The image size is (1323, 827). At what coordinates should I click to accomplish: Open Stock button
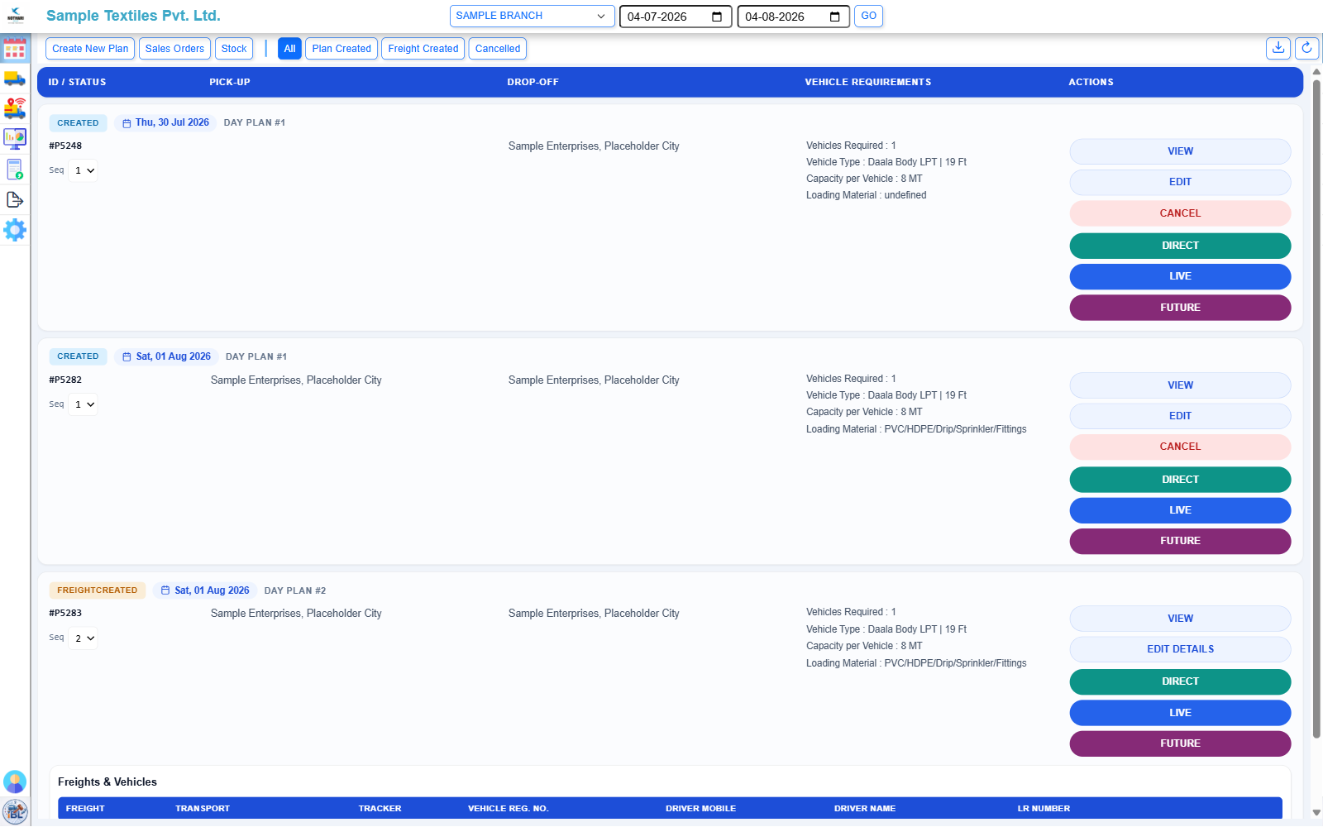coord(234,49)
